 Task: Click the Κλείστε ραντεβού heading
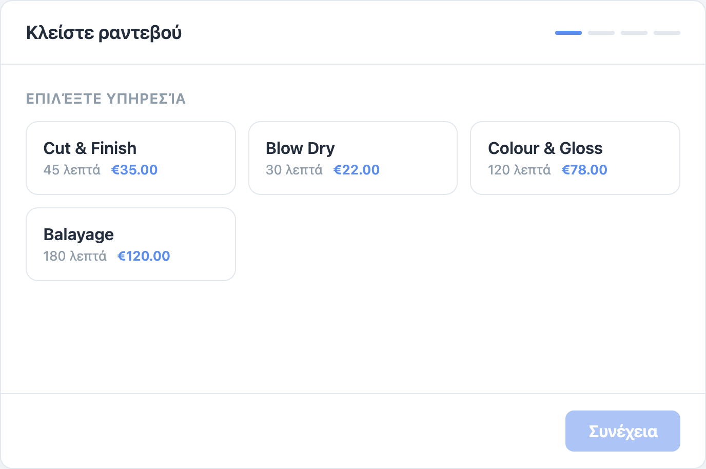pyautogui.click(x=104, y=33)
